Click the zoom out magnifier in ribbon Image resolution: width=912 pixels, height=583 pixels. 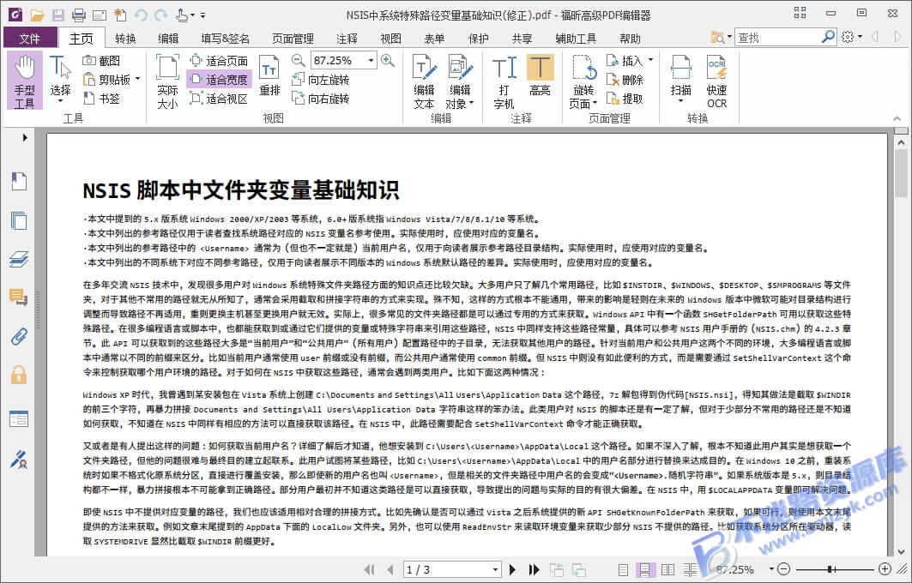click(298, 60)
